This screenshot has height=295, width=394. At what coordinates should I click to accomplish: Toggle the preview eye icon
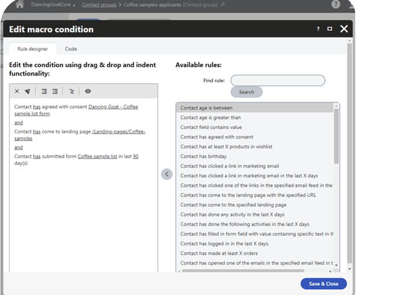[x=88, y=91]
